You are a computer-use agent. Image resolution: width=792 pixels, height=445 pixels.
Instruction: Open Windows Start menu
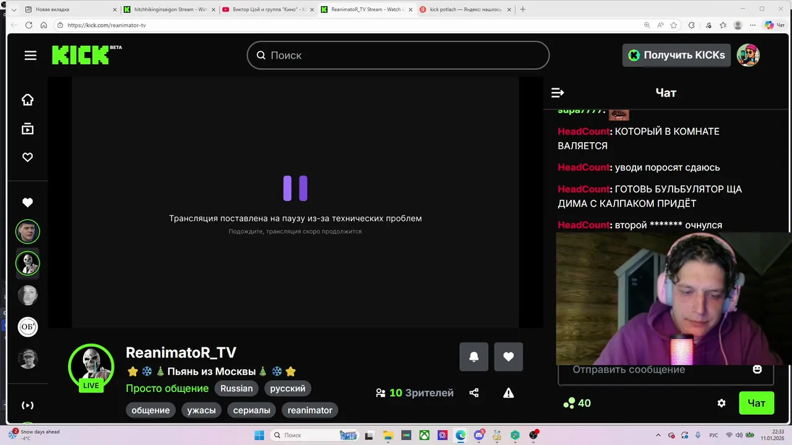pos(259,435)
